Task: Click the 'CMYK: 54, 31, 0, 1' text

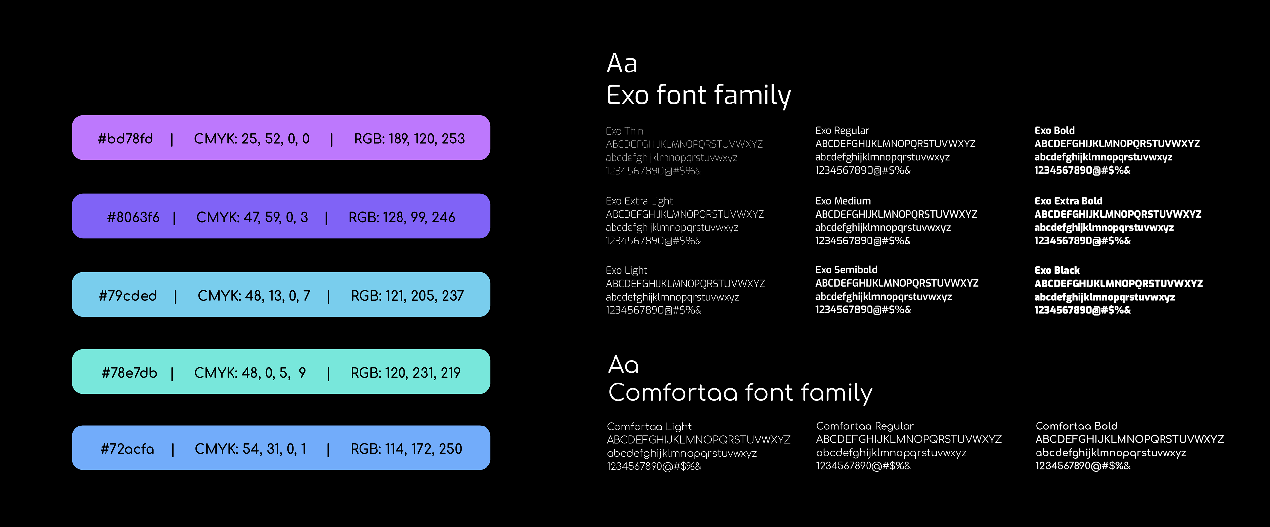Action: tap(250, 449)
